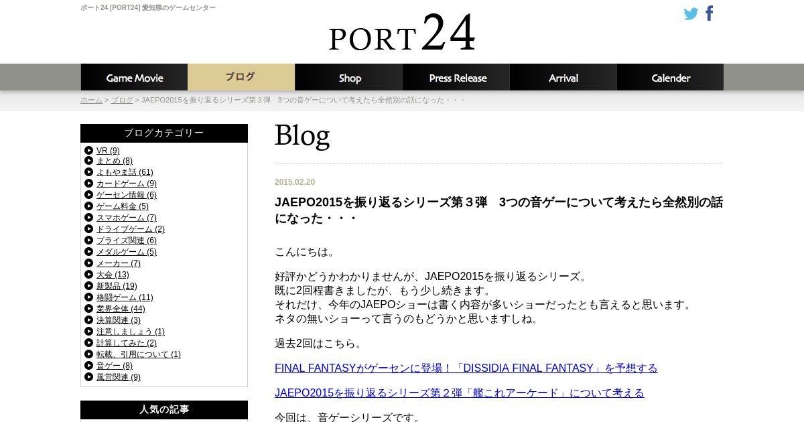Open the メダルゲーム (5) category
The height and width of the screenshot is (422, 804).
pos(127,252)
